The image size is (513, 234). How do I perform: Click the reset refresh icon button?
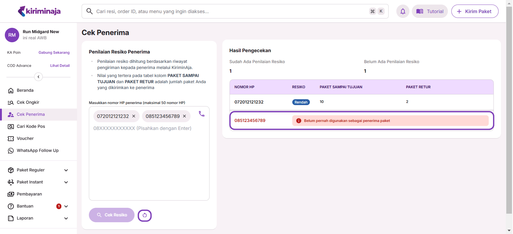point(145,215)
